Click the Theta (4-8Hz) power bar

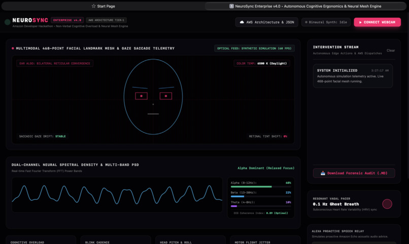[x=261, y=206]
